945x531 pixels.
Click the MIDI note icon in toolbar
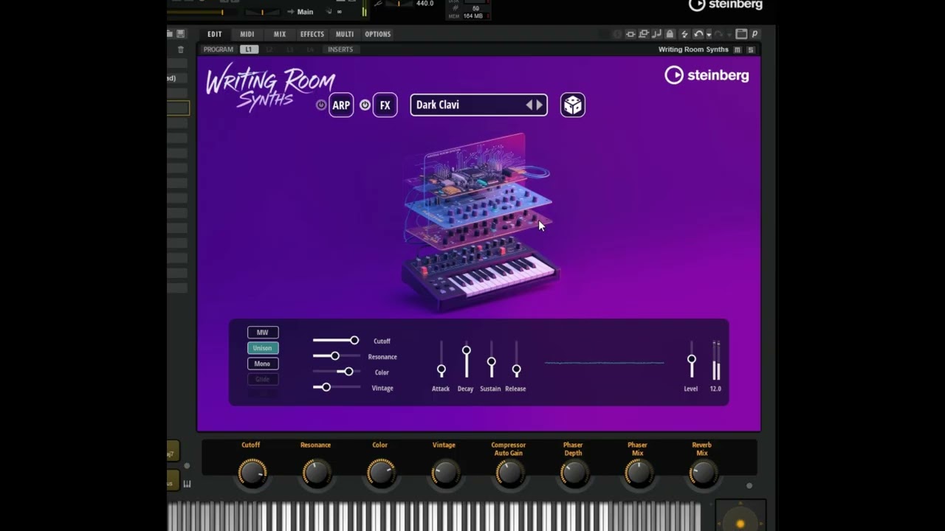coord(656,34)
